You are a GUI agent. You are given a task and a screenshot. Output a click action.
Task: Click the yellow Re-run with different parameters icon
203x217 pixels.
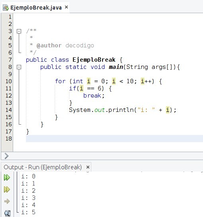[7, 189]
